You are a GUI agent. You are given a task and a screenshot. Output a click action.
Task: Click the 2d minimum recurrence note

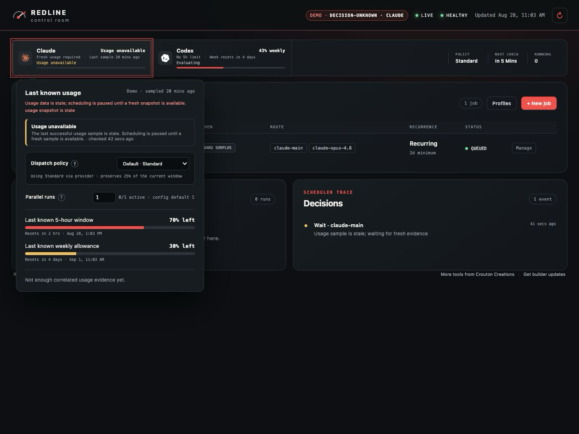423,153
